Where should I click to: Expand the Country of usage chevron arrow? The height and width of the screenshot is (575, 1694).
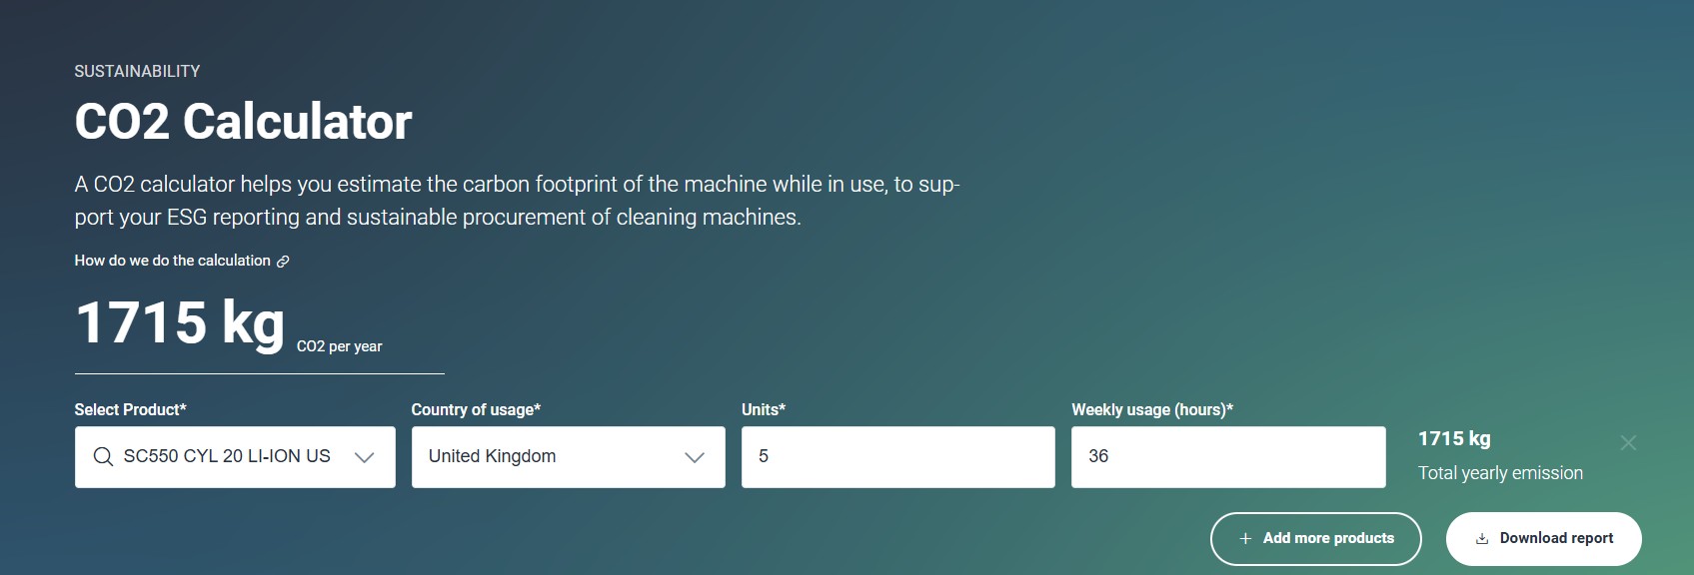(695, 457)
